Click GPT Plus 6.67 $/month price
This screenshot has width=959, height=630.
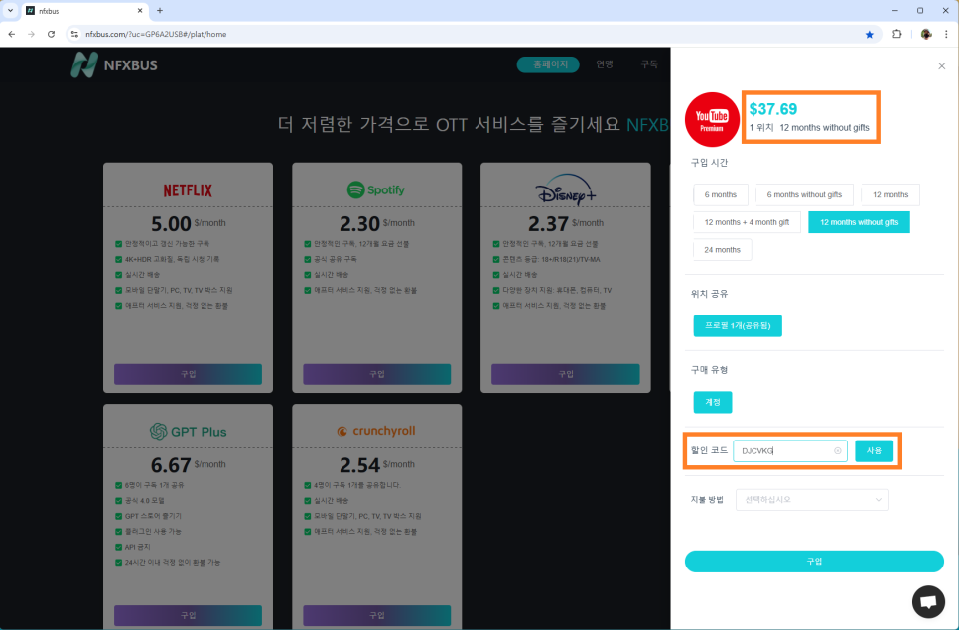point(189,465)
